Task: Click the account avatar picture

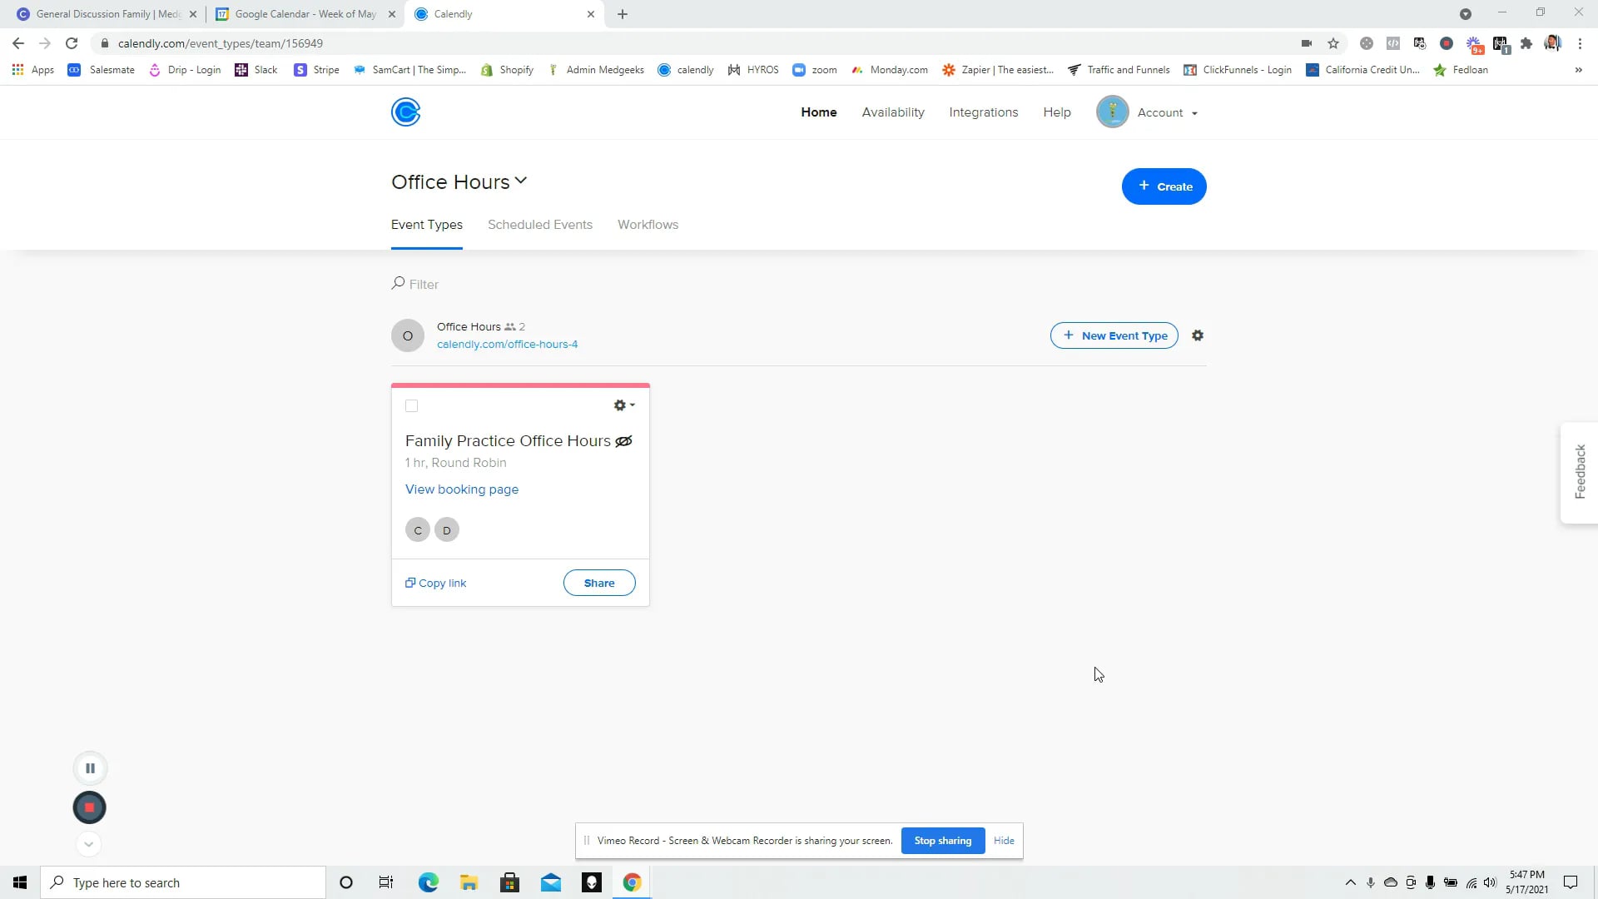Action: [x=1112, y=112]
